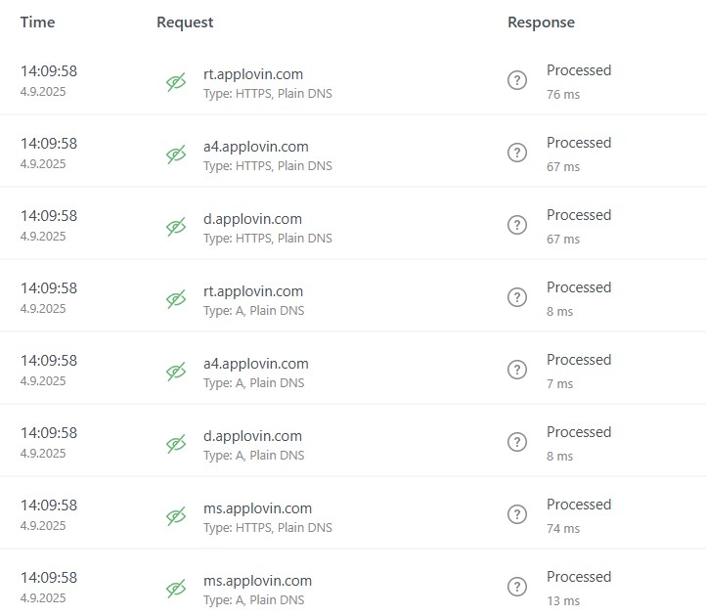
Task: Click tracker eye icon for ms.applovin.com HTTPS request
Action: coord(176,516)
